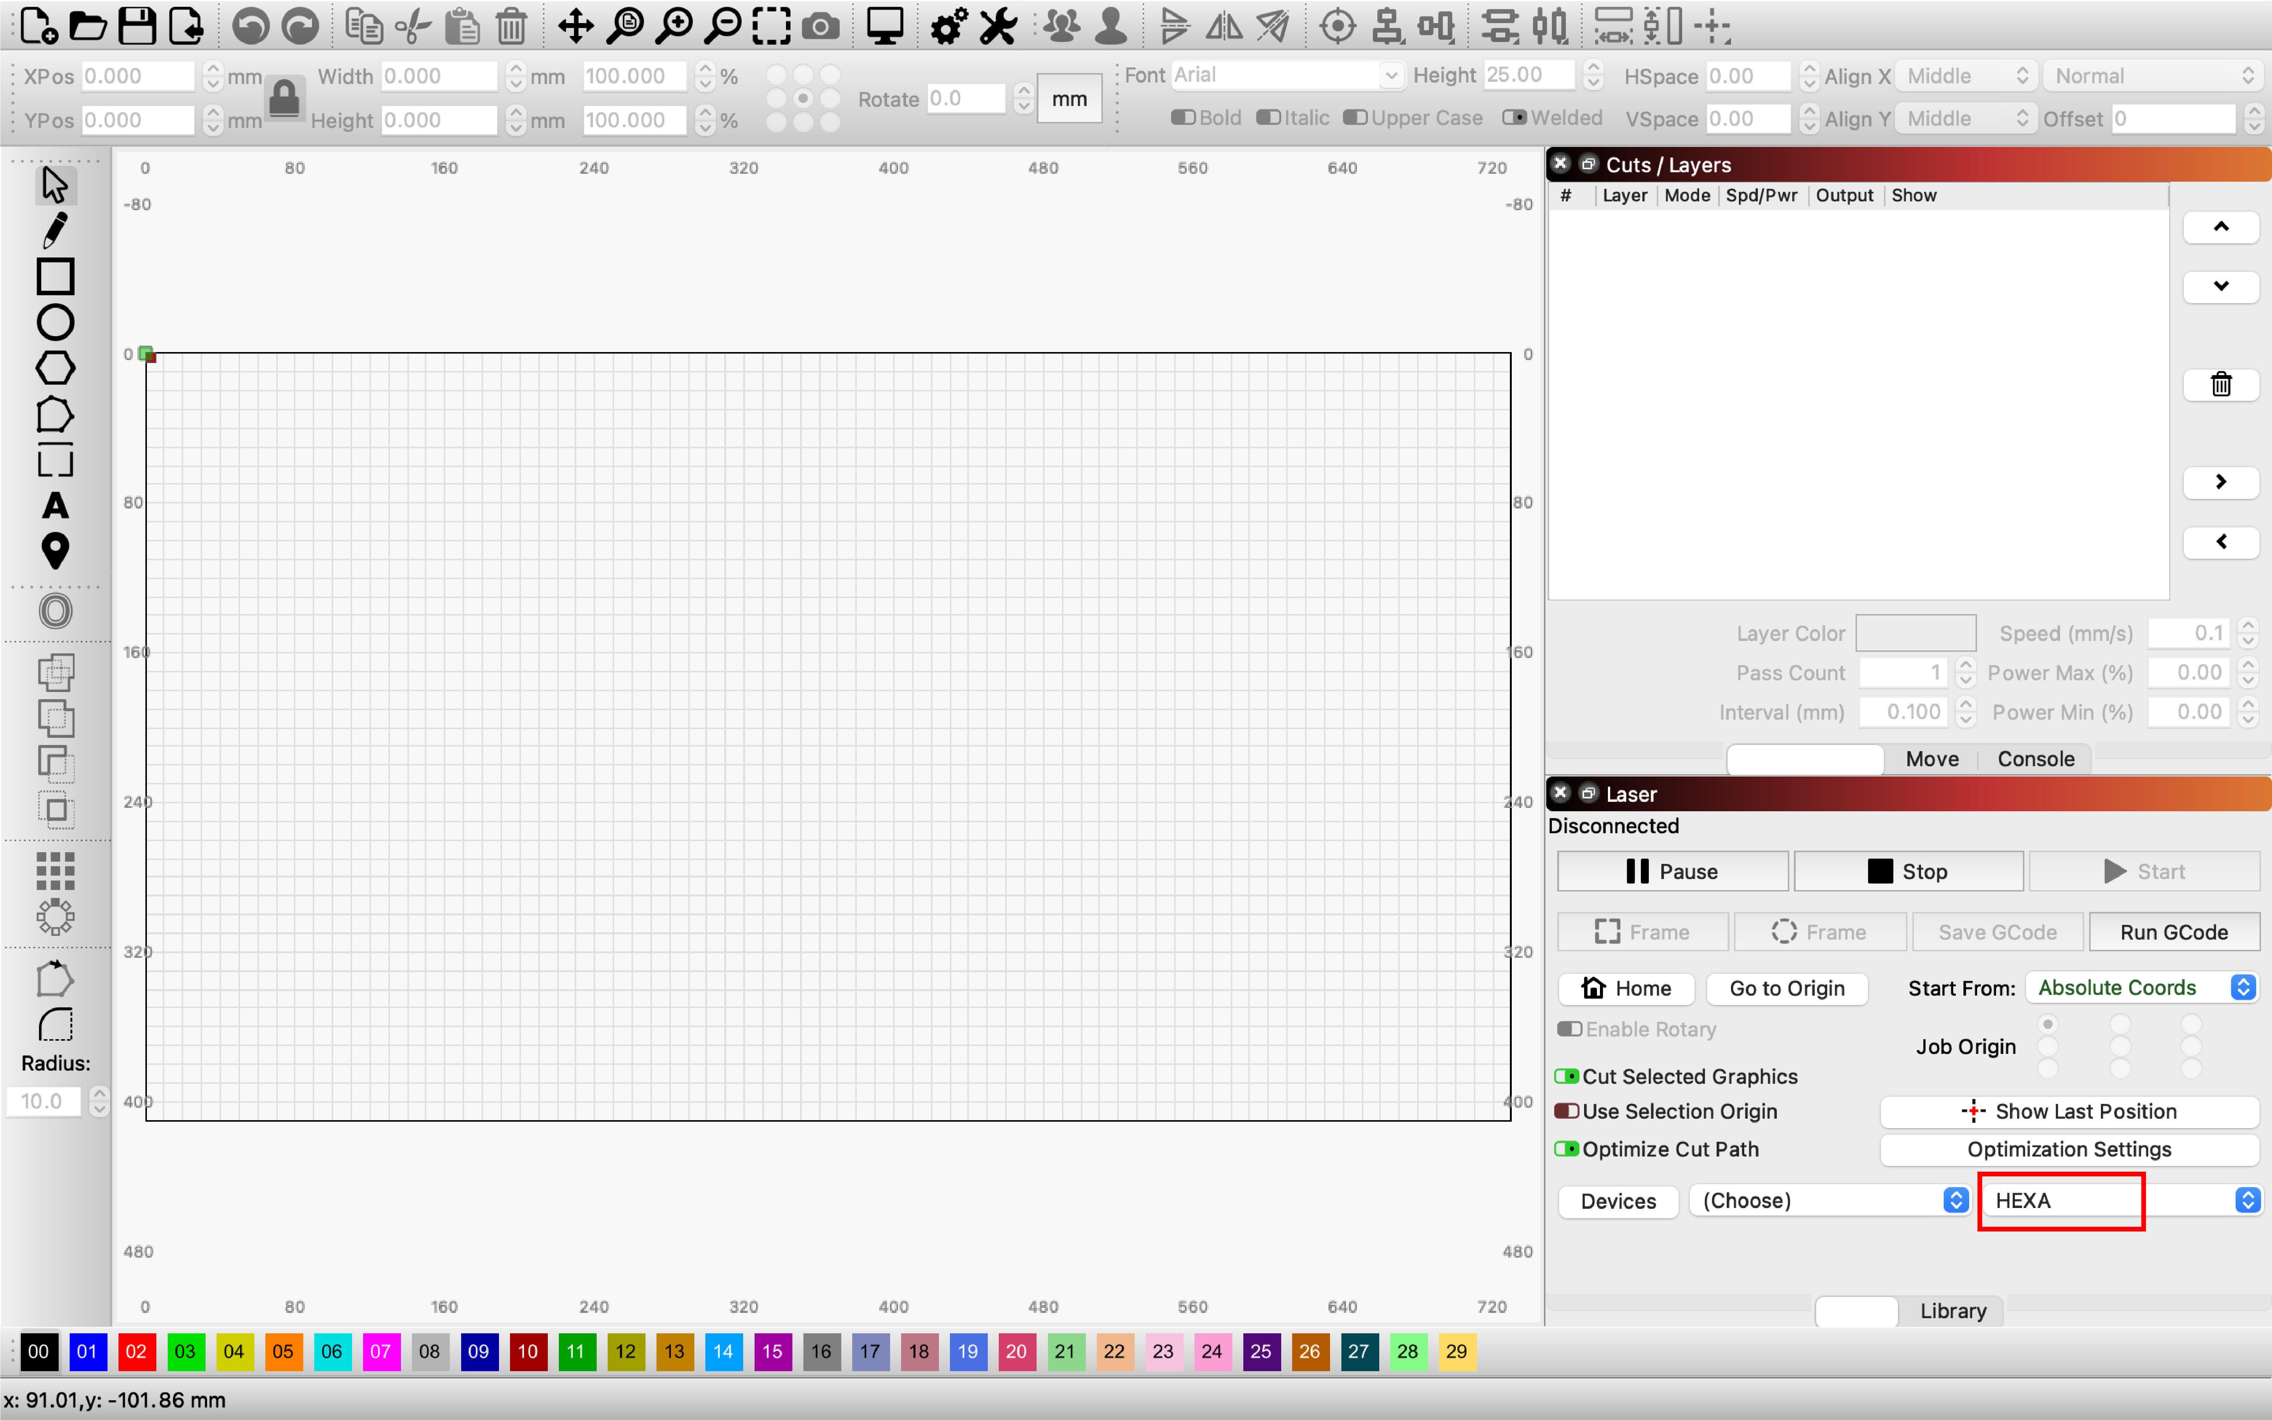Select the Ellipse tool
The height and width of the screenshot is (1420, 2272).
coord(55,322)
